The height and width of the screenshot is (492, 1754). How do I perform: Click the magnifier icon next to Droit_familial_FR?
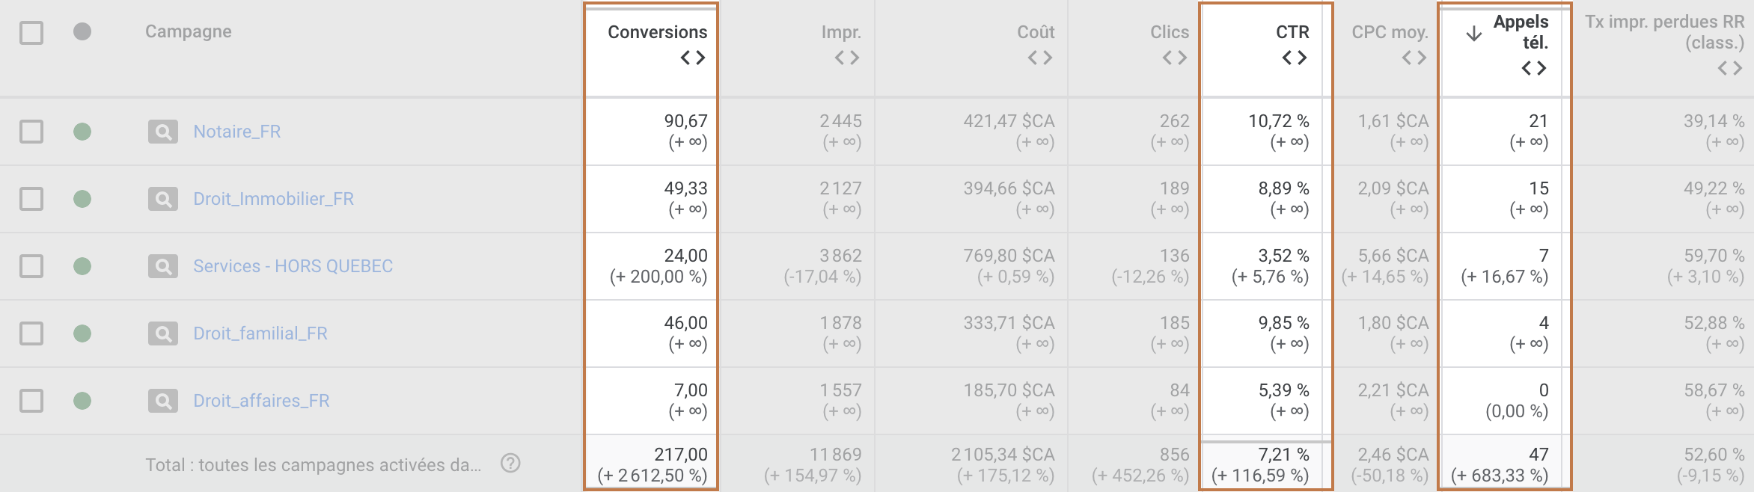tap(165, 333)
